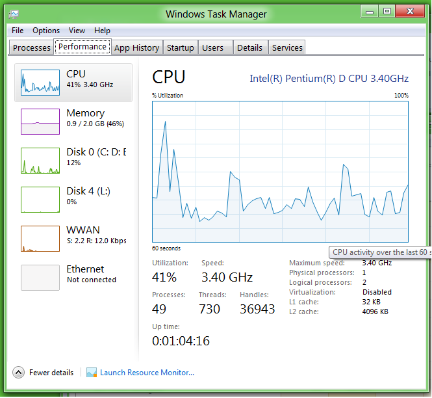This screenshot has width=432, height=398.
Task: Click the Task Manager window title icon
Action: coord(14,14)
